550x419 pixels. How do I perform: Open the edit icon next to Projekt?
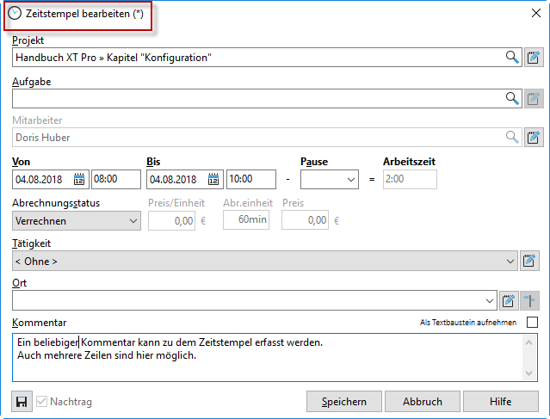tap(534, 58)
